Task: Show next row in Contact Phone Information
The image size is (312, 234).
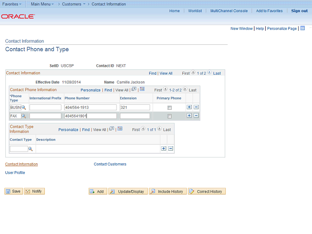Action: (185, 89)
